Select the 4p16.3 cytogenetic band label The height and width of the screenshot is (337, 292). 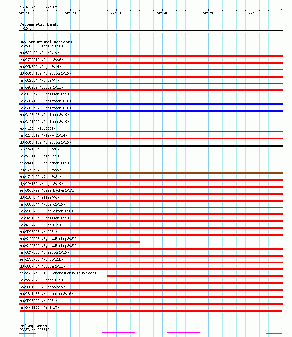(x=26, y=29)
